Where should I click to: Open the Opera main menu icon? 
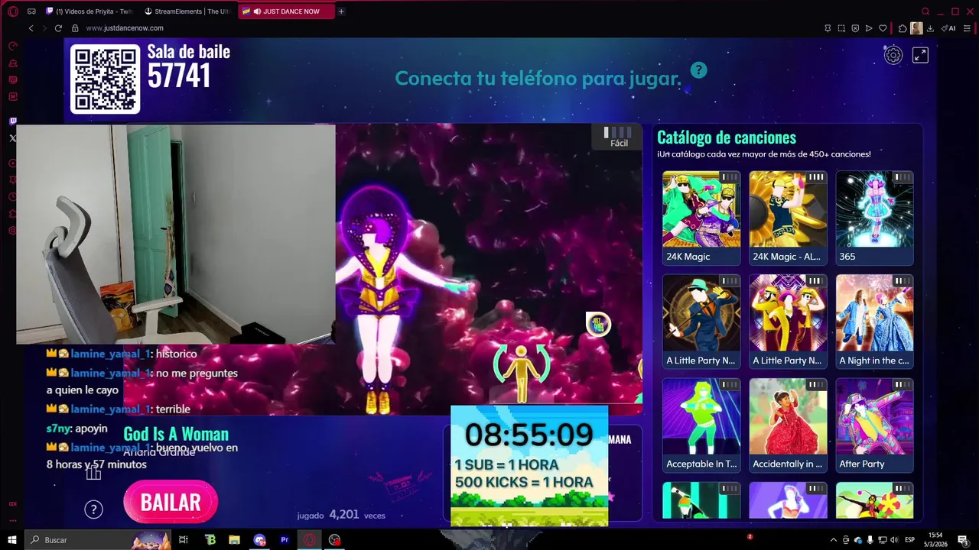pos(13,11)
